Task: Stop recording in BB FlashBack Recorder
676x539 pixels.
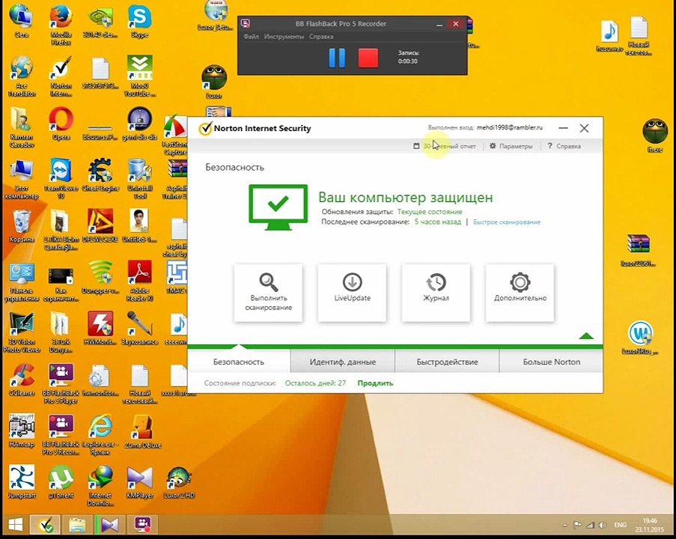Action: (x=368, y=58)
